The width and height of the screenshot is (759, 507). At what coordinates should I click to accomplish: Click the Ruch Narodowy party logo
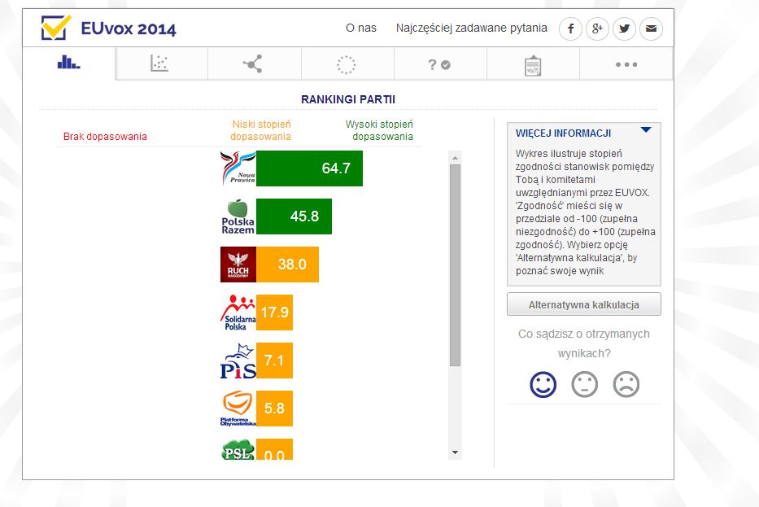238,264
